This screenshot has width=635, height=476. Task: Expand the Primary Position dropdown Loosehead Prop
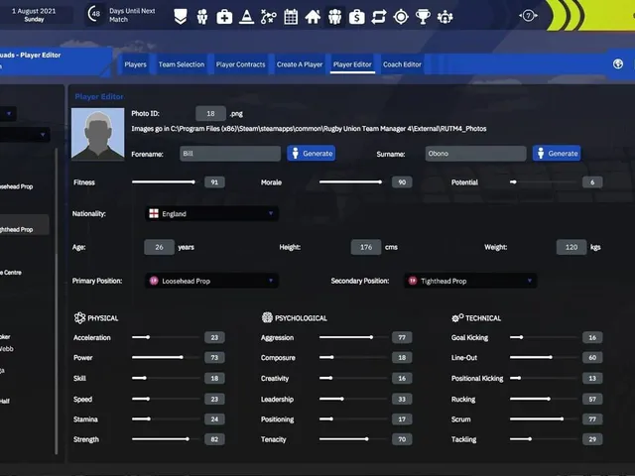click(x=211, y=281)
